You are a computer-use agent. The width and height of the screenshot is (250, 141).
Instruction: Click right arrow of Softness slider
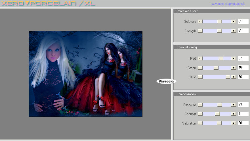coord(234,21)
